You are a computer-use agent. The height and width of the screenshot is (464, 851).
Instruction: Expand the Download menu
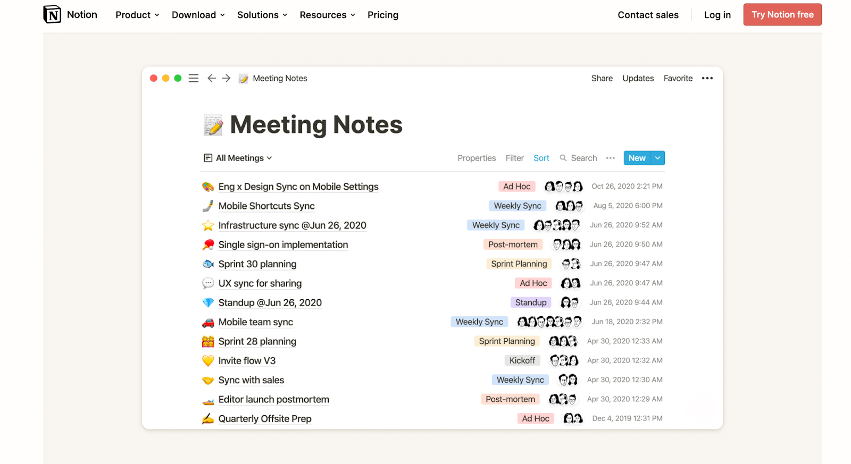[198, 15]
